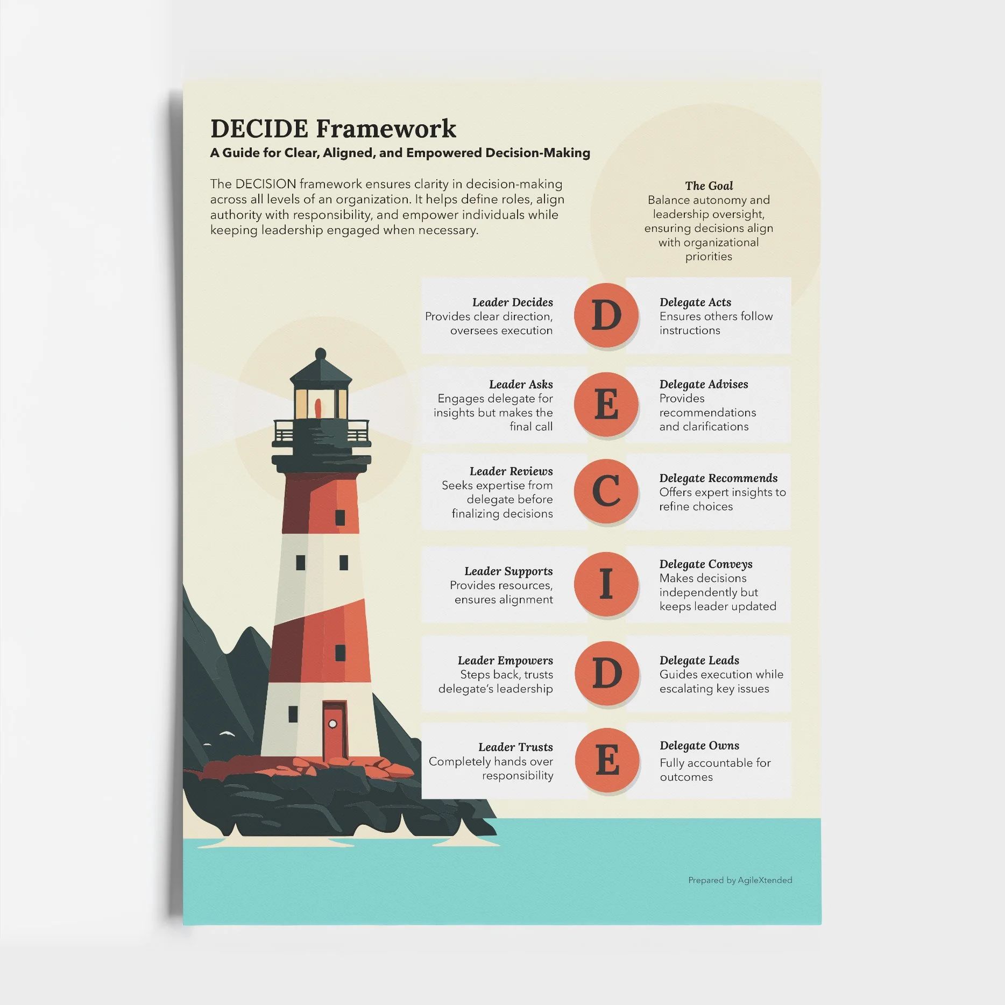
Task: Click the D circle beside Leader Empowers
Action: (x=607, y=674)
